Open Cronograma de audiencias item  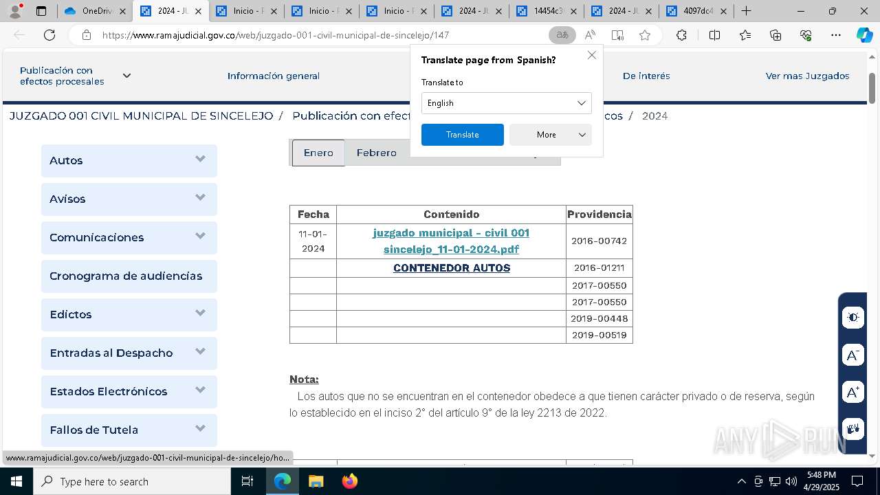(x=129, y=276)
